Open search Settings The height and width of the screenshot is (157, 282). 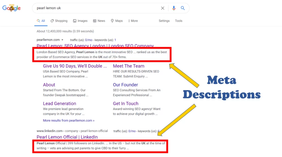point(164,21)
